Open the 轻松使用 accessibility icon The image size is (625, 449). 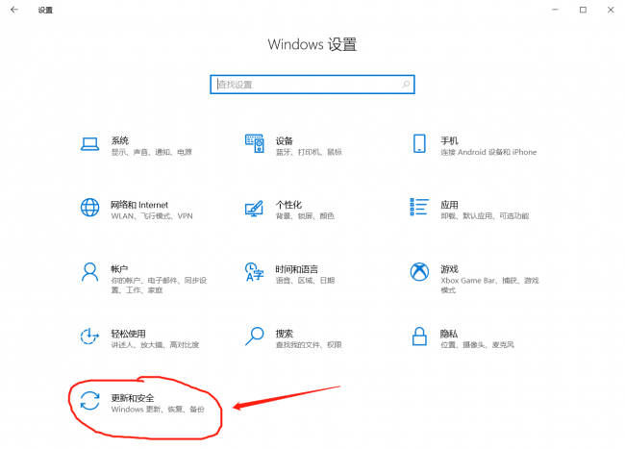point(89,337)
